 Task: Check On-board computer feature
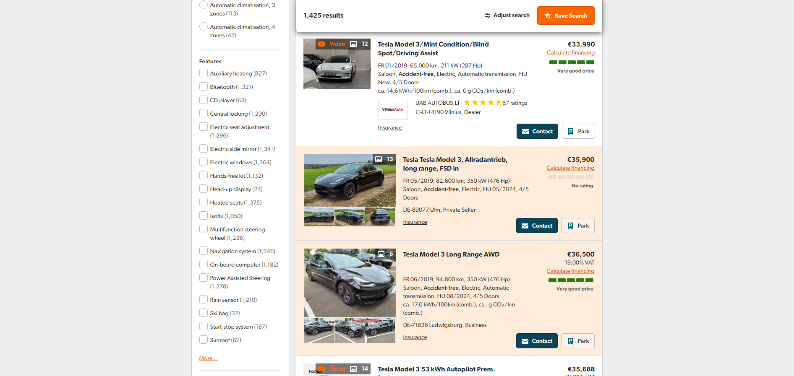coord(204,264)
